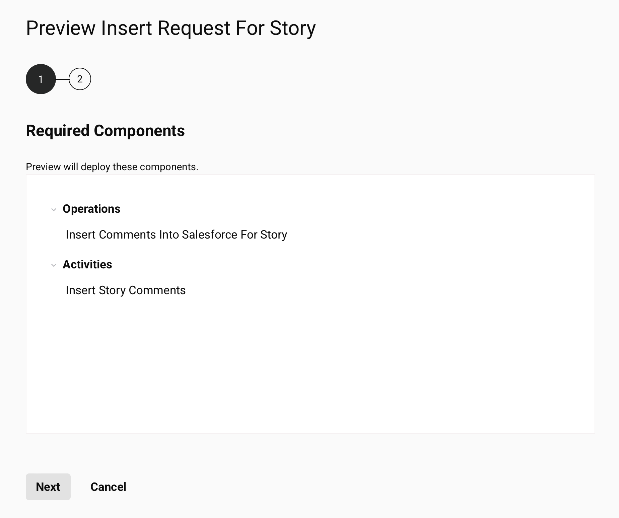This screenshot has height=518, width=619.
Task: Jump to step 2 circle
Action: [x=80, y=79]
